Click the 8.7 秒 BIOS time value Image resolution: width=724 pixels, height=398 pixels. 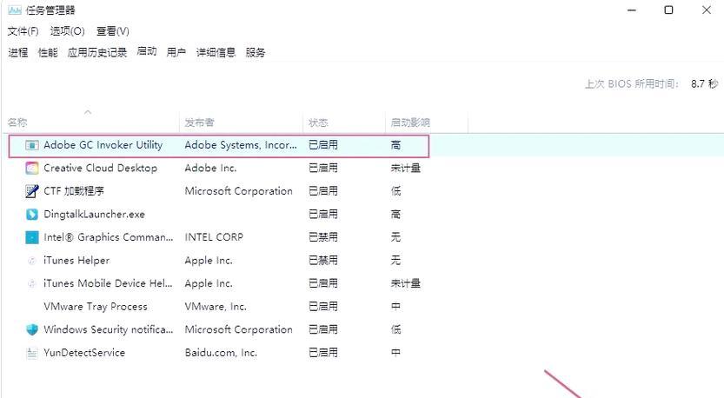click(705, 84)
